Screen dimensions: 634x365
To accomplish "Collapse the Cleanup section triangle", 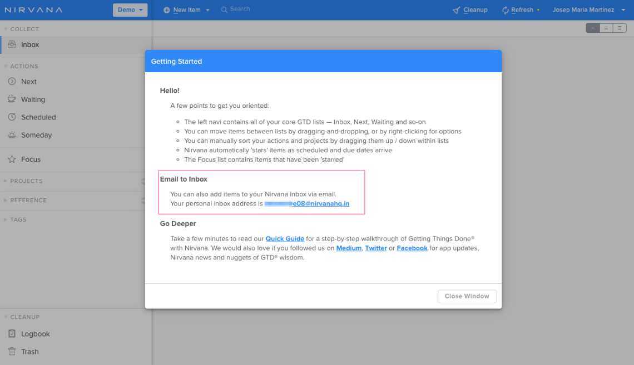I will click(6, 317).
